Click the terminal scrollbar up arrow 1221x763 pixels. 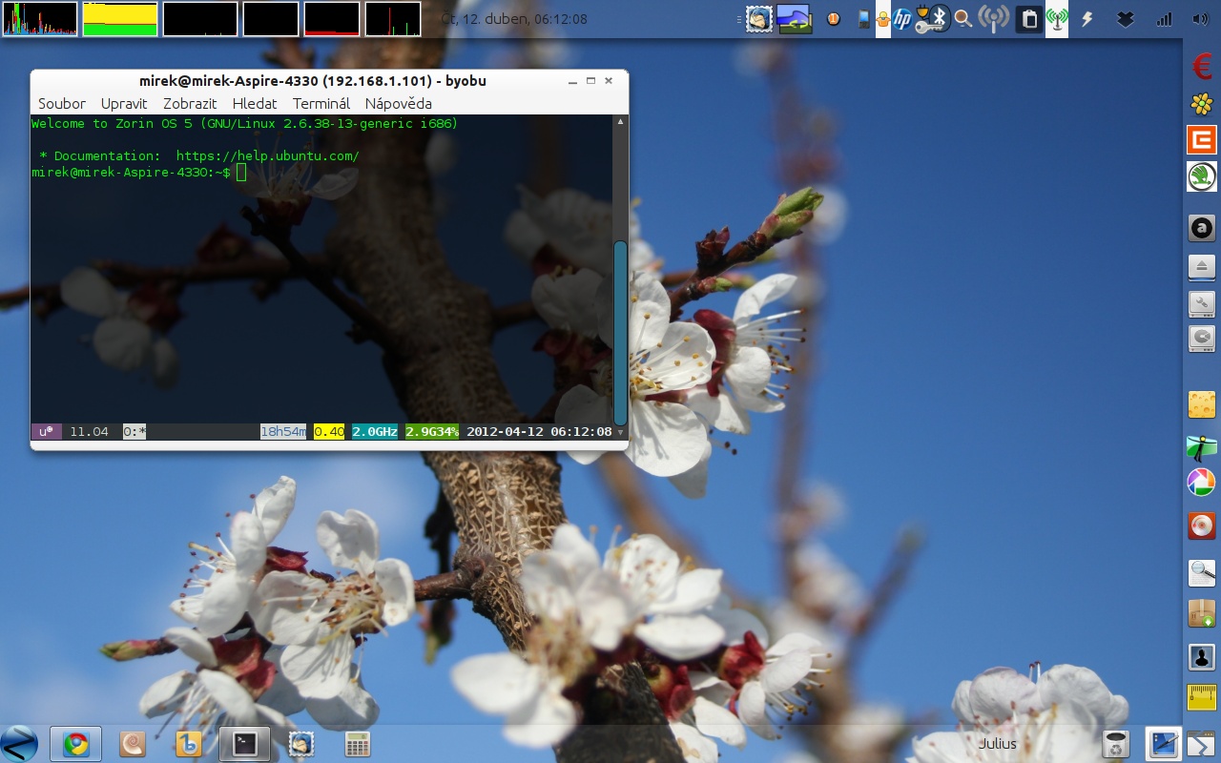coord(620,122)
